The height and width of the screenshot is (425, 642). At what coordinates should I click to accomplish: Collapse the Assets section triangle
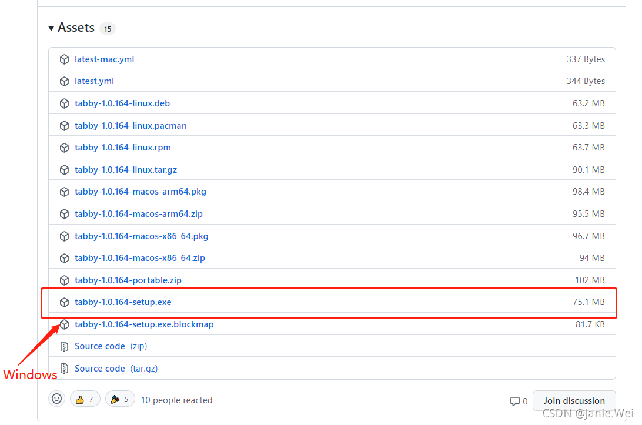[x=51, y=28]
